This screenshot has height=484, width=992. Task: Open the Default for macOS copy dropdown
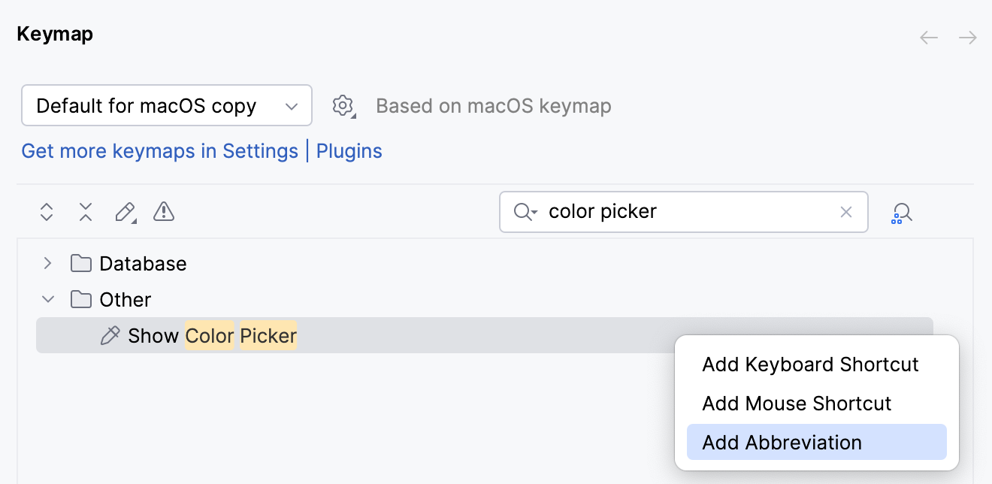[166, 105]
